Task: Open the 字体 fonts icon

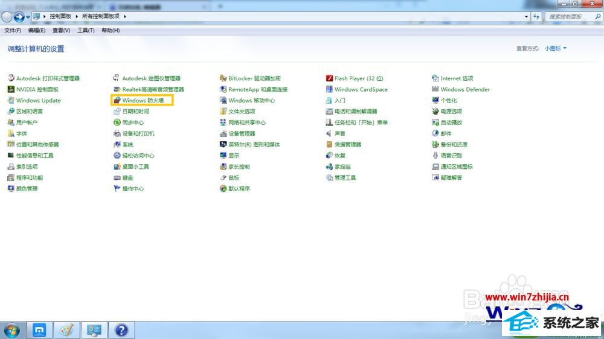Action: click(11, 133)
